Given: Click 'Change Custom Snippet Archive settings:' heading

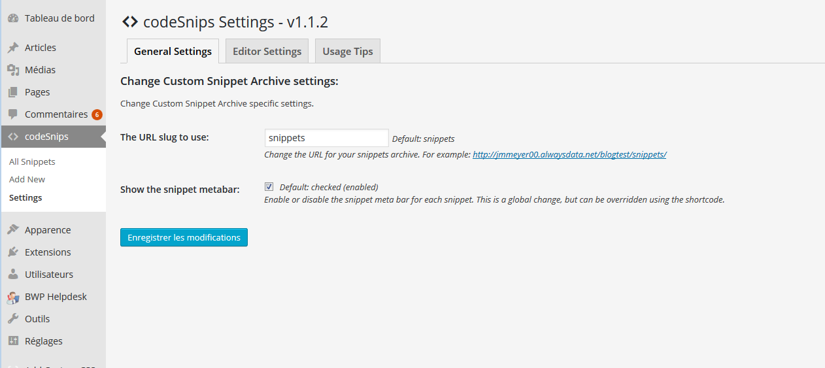Looking at the screenshot, I should (229, 82).
